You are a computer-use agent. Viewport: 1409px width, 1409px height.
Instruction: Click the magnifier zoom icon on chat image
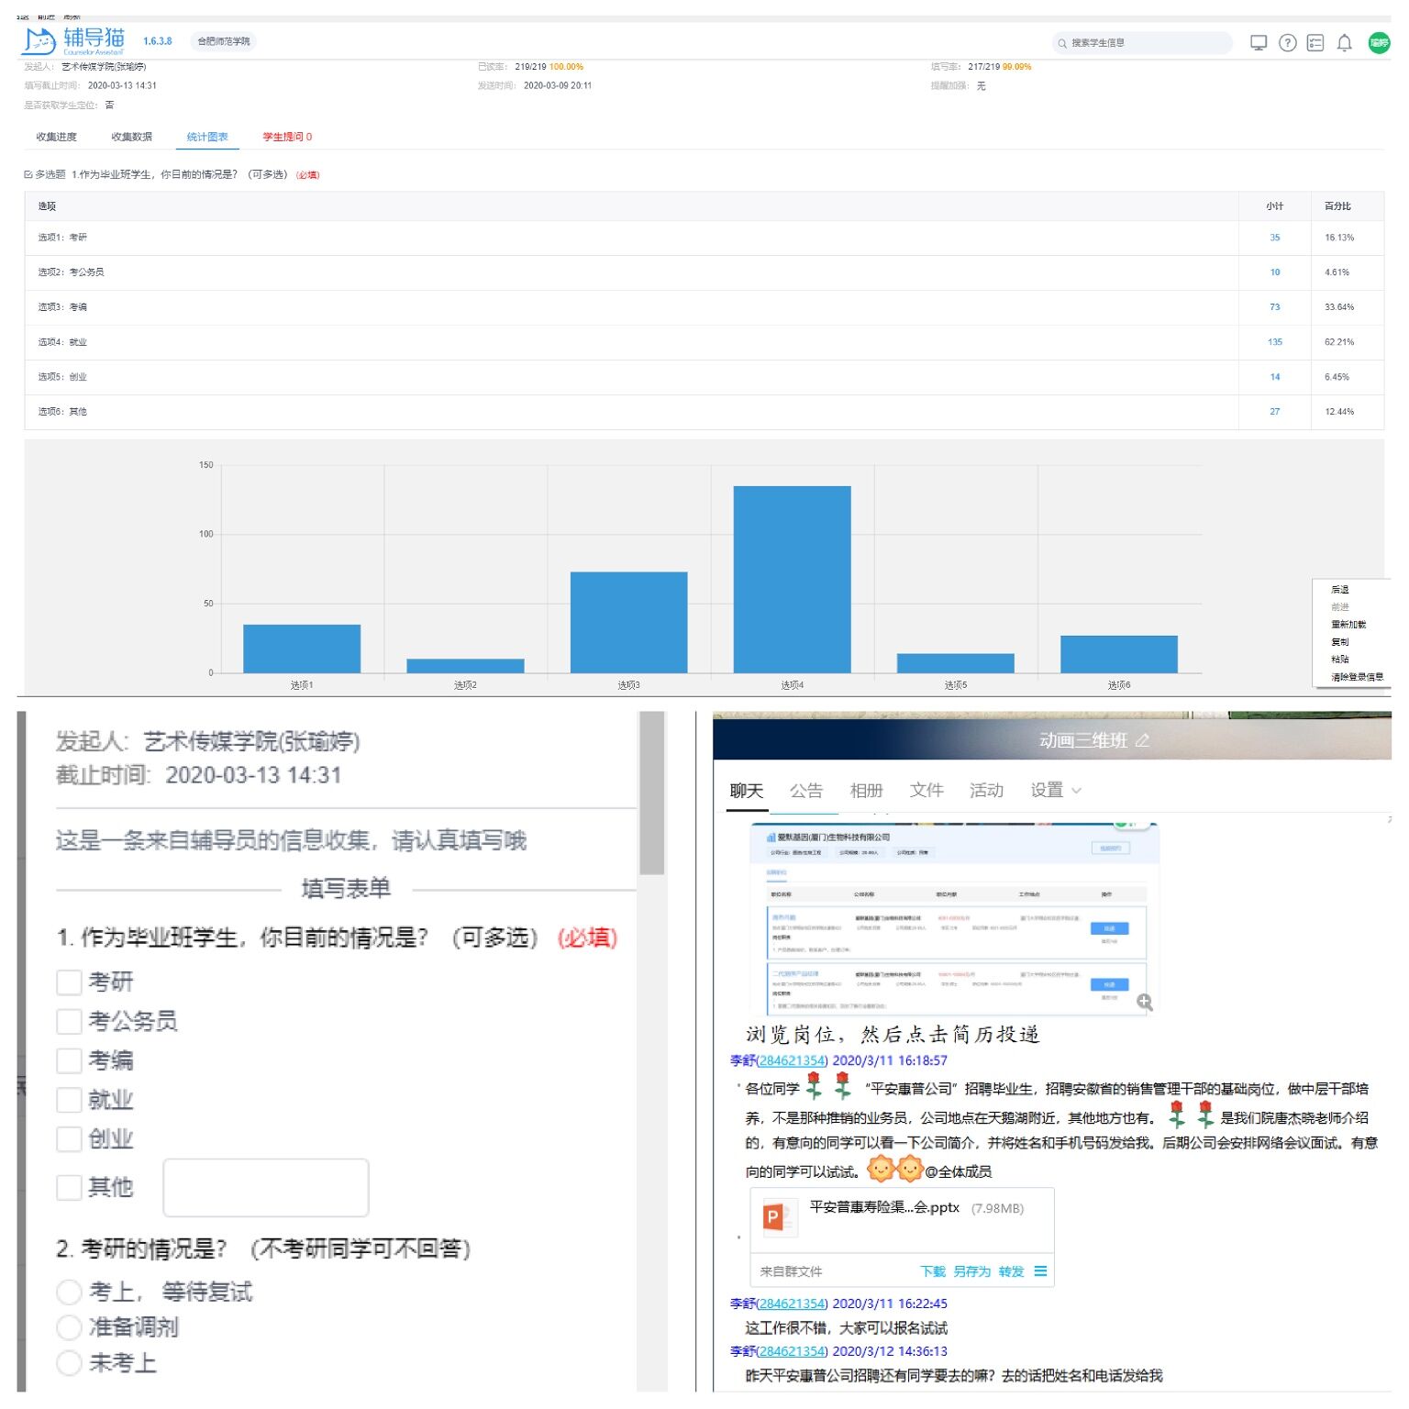coord(1144,1002)
